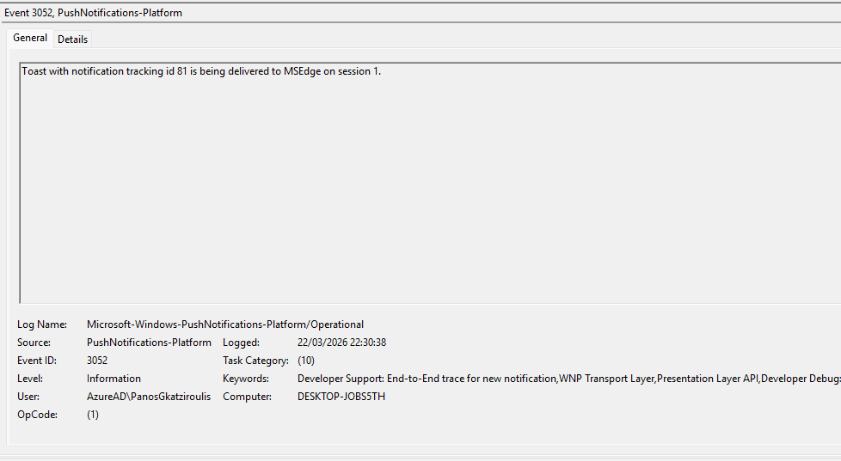Click empty area inside description box

(430, 197)
